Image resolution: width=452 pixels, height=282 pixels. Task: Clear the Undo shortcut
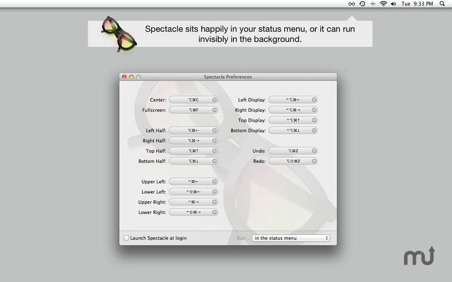(x=314, y=151)
